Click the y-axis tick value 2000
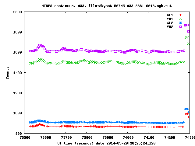Viewport: 195px width, 146px height. pyautogui.click(x=17, y=12)
